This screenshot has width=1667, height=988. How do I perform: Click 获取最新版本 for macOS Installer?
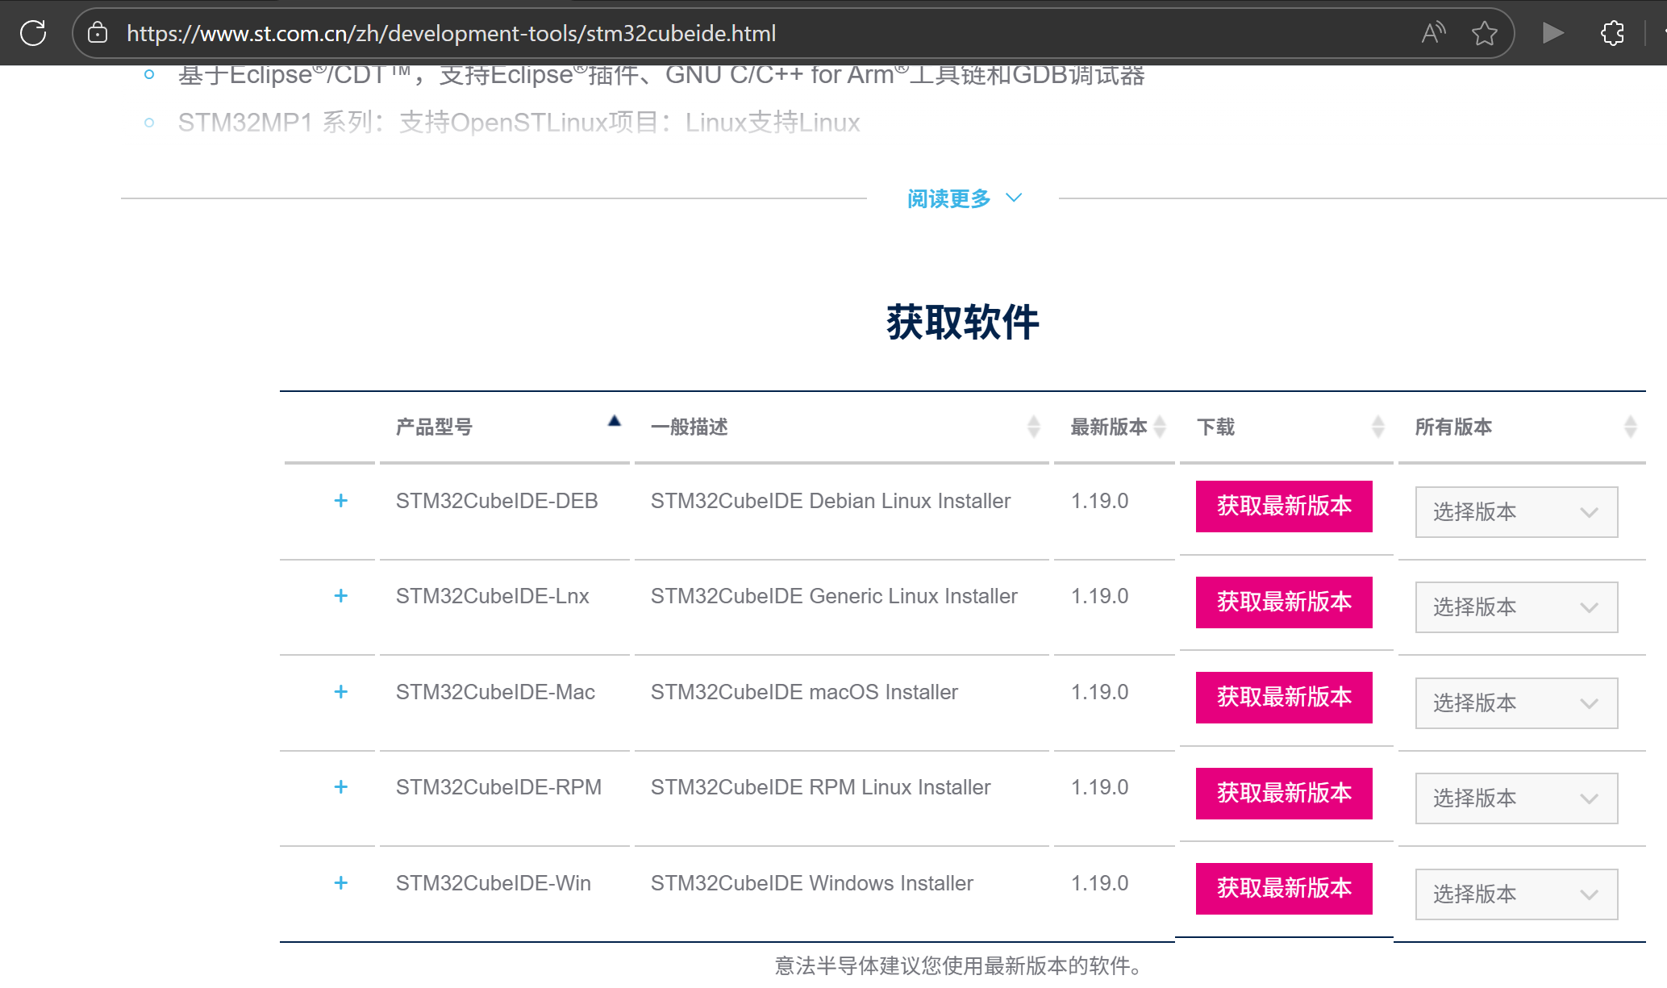click(1284, 698)
